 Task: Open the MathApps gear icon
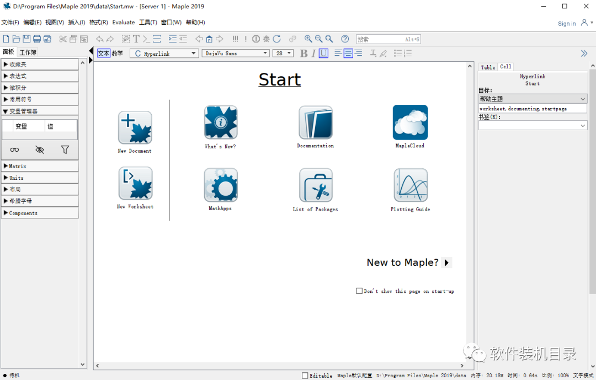pos(220,185)
